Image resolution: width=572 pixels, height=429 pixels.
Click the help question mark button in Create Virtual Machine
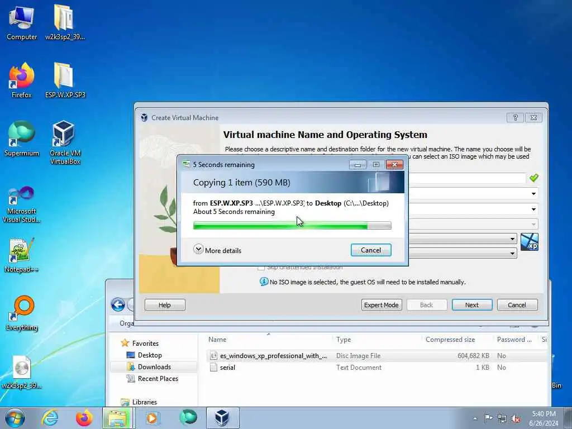point(515,117)
